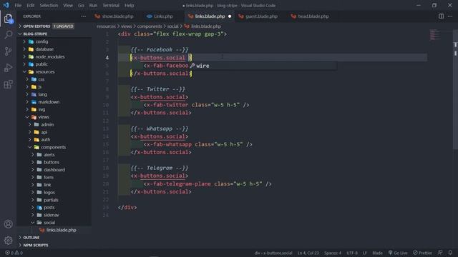The width and height of the screenshot is (458, 257).
Task: Click Ln 4, Col 23 cursor position
Action: pyautogui.click(x=308, y=253)
